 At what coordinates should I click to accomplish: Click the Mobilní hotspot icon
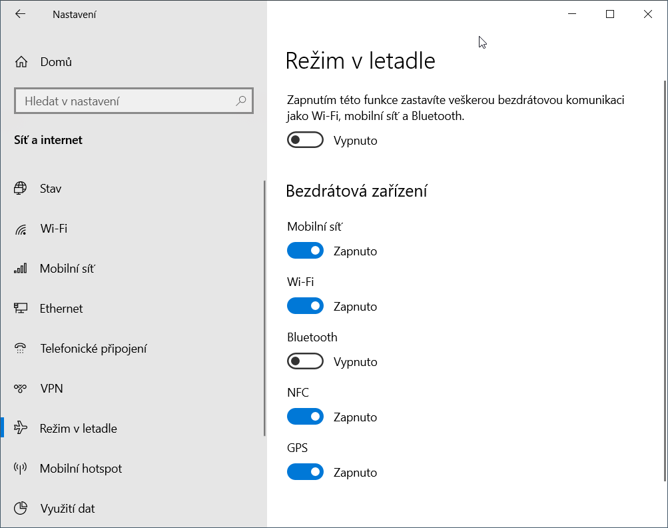[x=21, y=469]
